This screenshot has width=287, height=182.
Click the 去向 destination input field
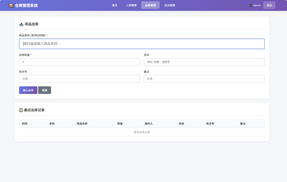point(204,62)
